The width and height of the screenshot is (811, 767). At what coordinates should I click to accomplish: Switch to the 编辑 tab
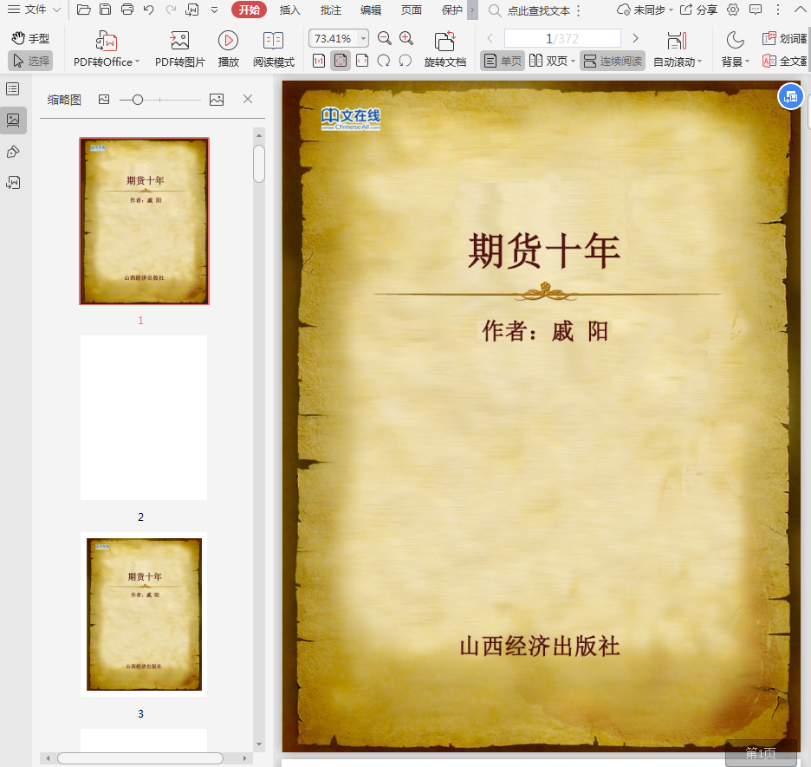pyautogui.click(x=371, y=10)
